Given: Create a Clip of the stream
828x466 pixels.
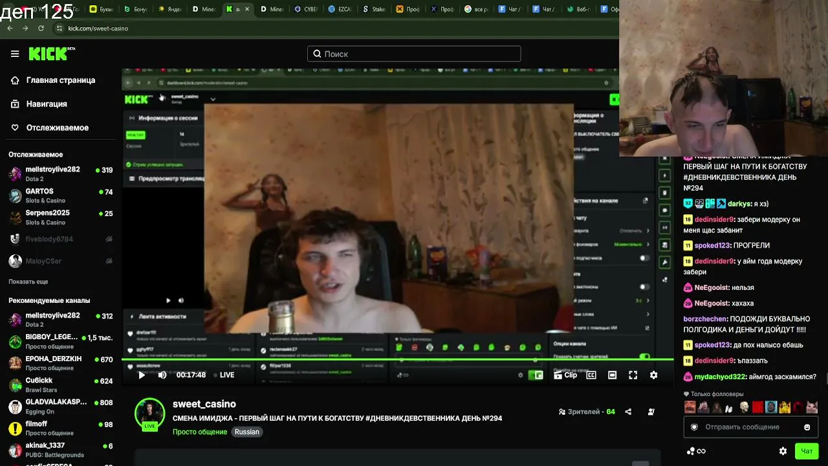Looking at the screenshot, I should point(565,375).
